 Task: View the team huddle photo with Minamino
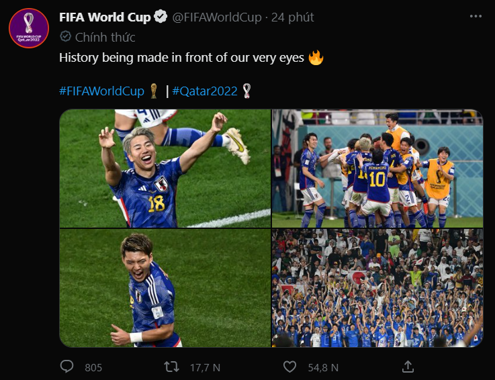(x=377, y=169)
